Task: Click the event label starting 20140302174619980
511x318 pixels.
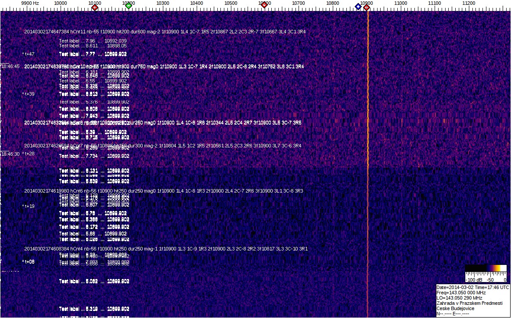Action: tap(163, 191)
